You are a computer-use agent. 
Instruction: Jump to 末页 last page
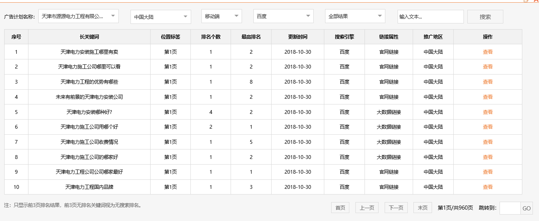[423, 207]
